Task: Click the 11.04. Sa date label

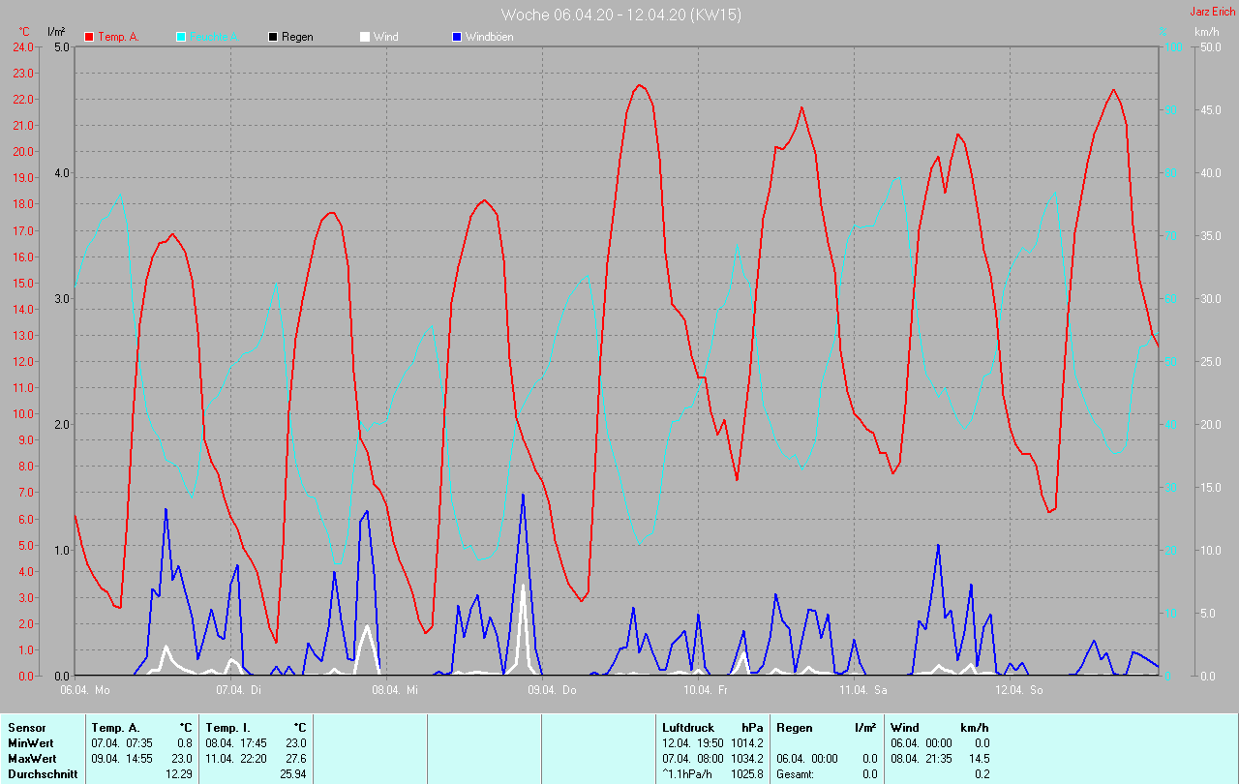Action: pyautogui.click(x=864, y=690)
